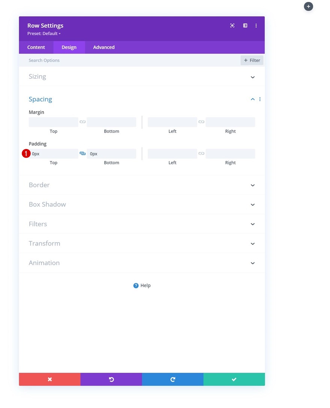
Task: Switch to the Advanced tab
Action: (x=104, y=47)
